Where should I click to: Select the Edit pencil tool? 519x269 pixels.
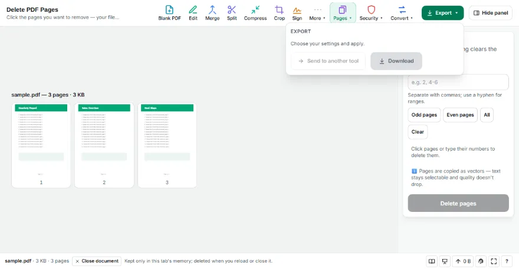pos(193,13)
